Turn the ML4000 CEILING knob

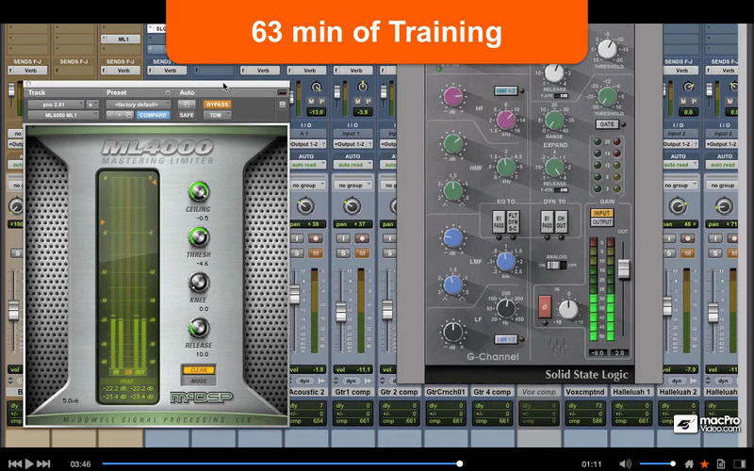[198, 192]
